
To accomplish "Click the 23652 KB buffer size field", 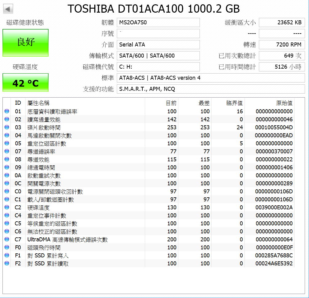I will [x=282, y=22].
